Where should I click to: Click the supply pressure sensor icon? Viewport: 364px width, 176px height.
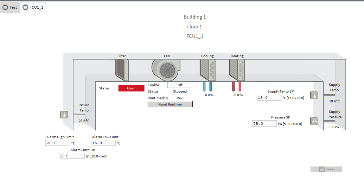point(314,121)
